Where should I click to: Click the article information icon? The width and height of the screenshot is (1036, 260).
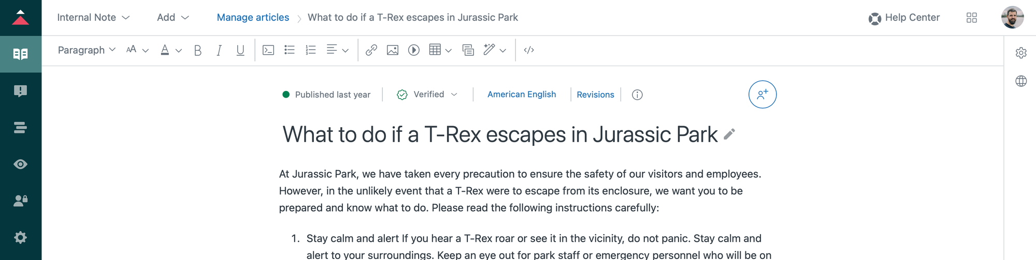coord(637,95)
